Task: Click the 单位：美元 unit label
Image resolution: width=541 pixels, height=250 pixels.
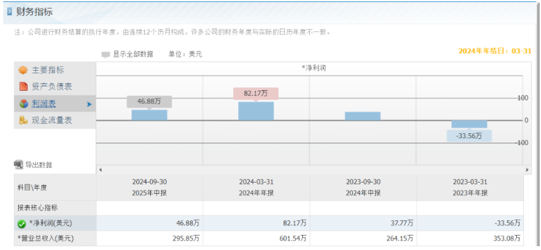Action: pyautogui.click(x=185, y=54)
